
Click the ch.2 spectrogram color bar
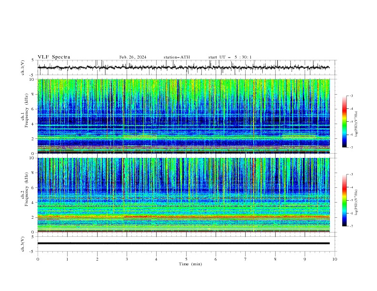pos(344,200)
